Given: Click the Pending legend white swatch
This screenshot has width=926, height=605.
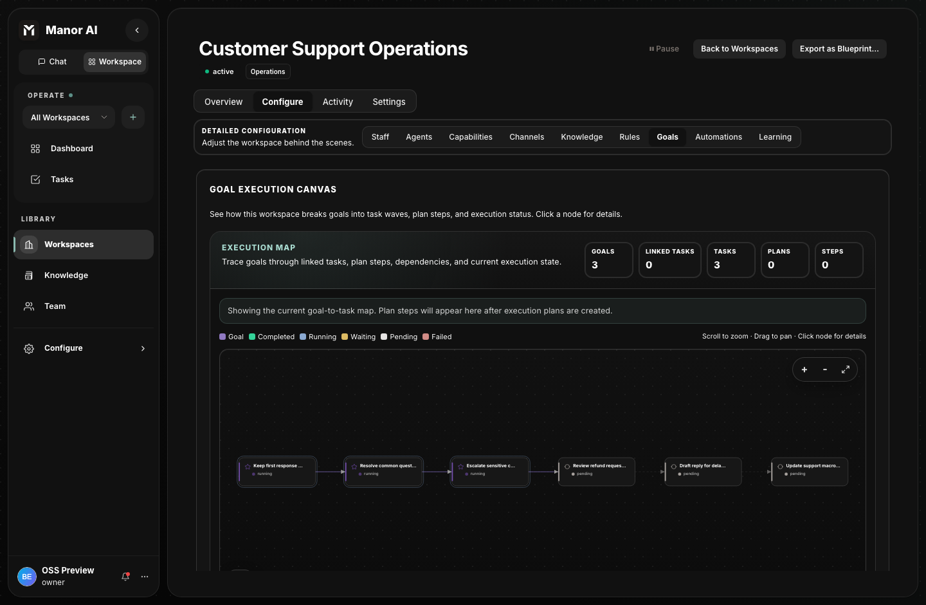Looking at the screenshot, I should coord(384,337).
